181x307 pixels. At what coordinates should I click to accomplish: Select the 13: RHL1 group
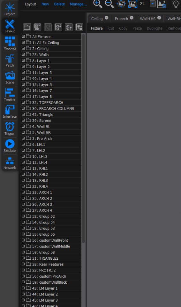(x=51, y=169)
